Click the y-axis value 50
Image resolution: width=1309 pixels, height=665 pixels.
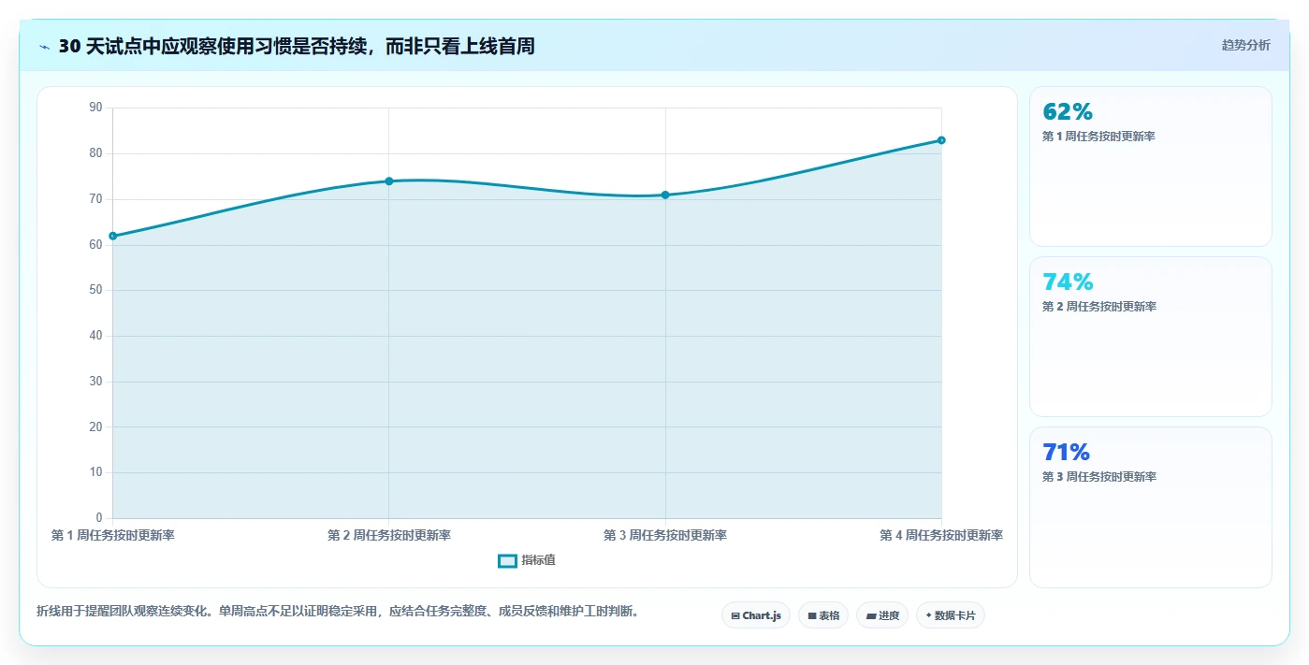click(95, 290)
